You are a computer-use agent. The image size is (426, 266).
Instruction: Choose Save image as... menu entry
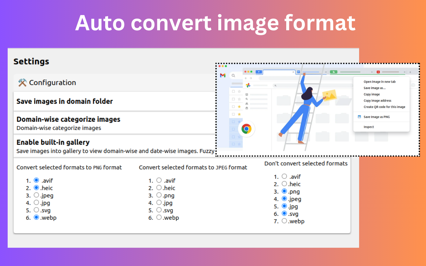[374, 88]
